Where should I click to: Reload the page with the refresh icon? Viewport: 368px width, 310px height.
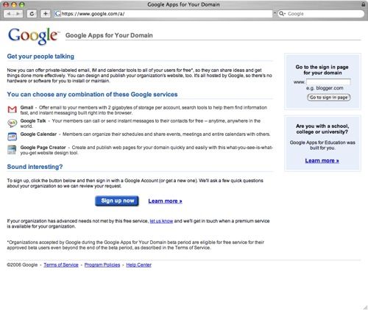tap(32, 14)
